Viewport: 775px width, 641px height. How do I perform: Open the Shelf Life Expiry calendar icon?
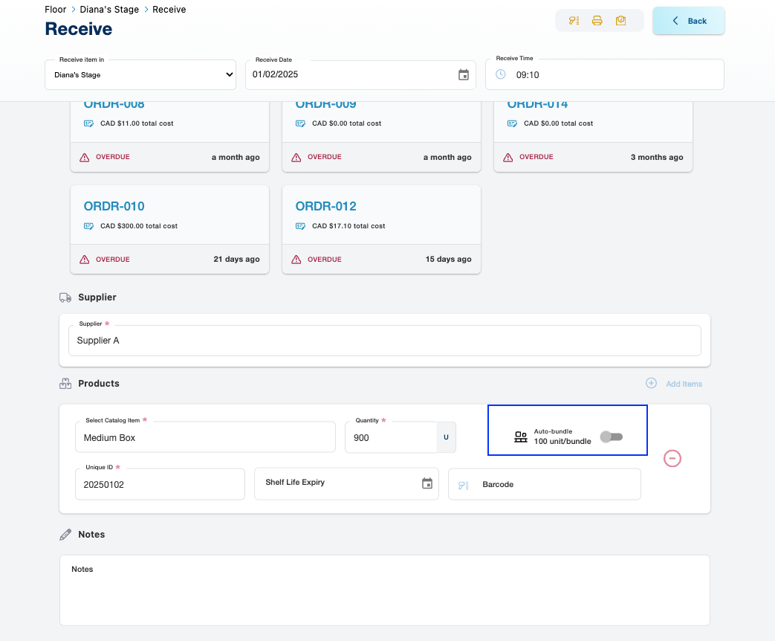(x=427, y=483)
